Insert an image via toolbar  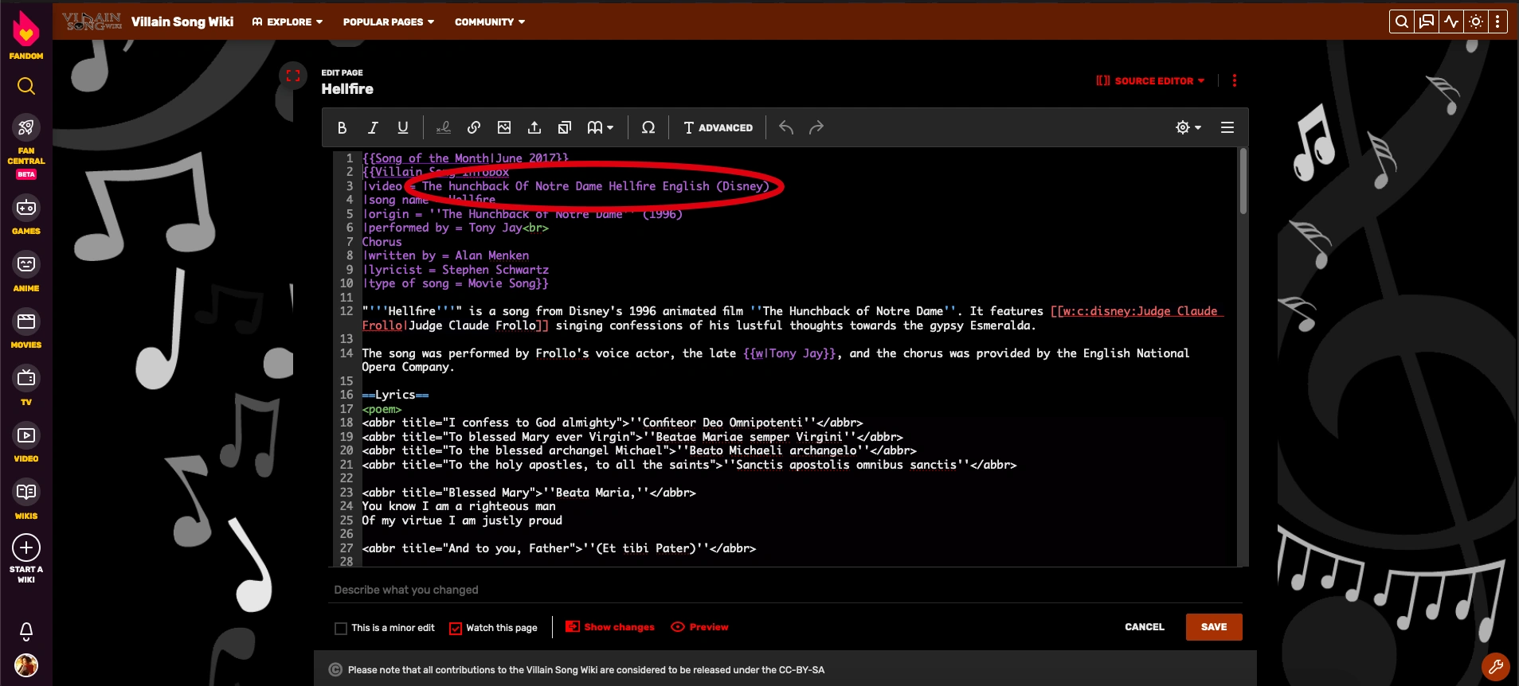[504, 127]
